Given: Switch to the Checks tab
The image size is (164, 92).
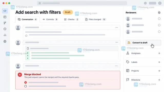Looking at the screenshot, I should pyautogui.click(x=71, y=19).
